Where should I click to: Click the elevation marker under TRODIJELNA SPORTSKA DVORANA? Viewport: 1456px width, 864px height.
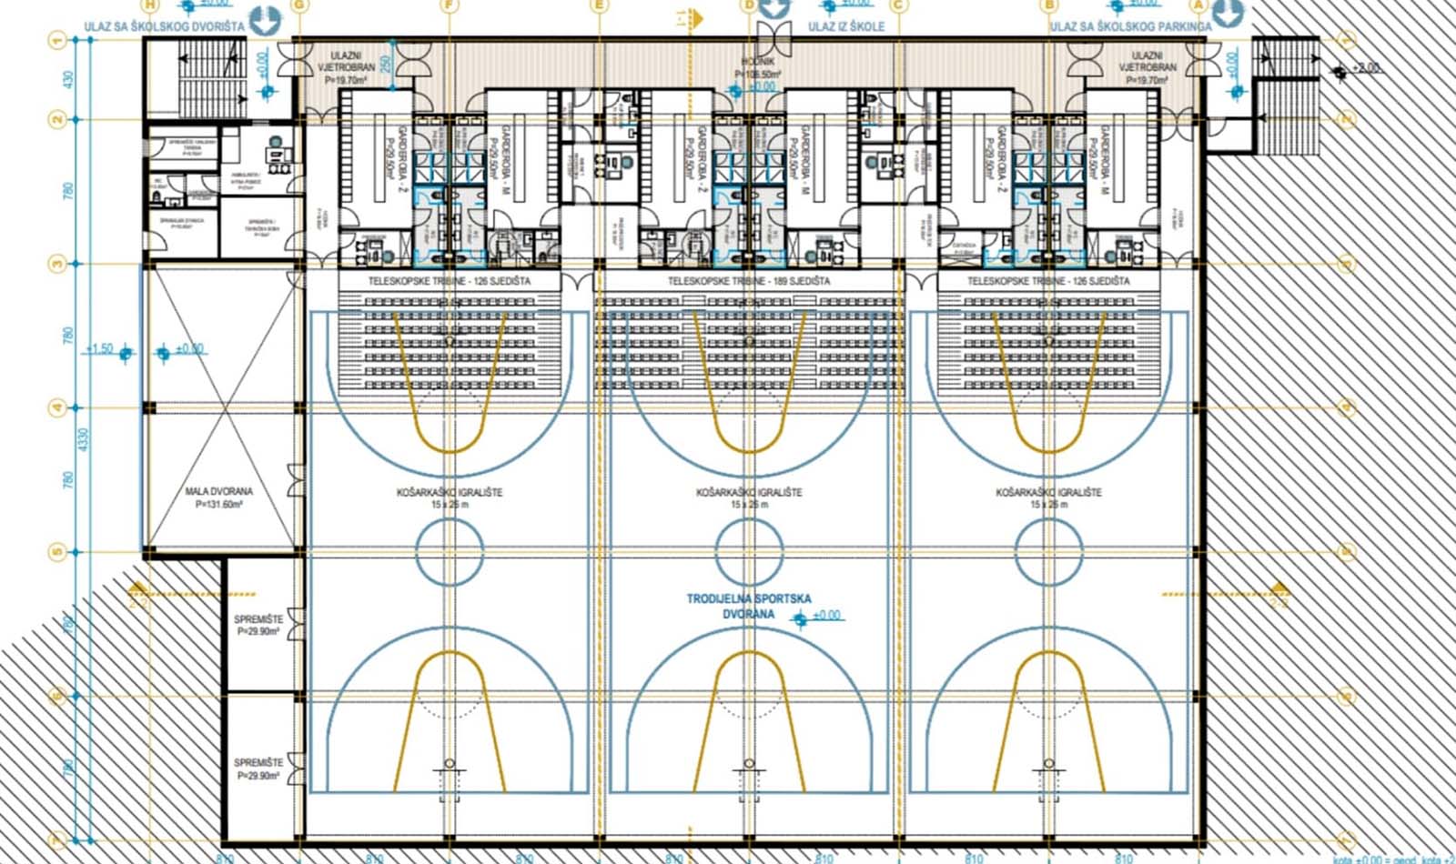tap(801, 618)
